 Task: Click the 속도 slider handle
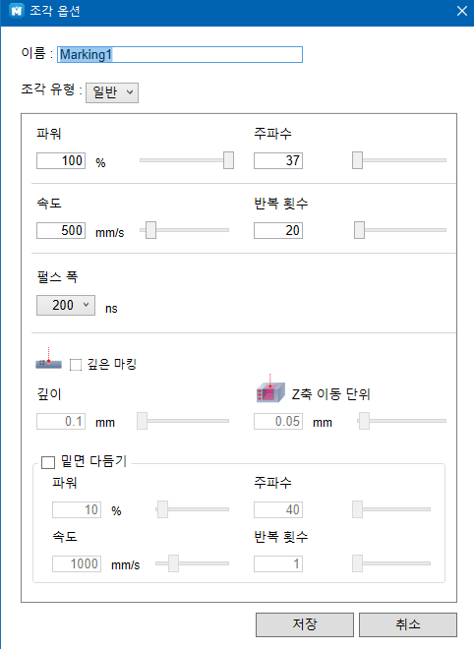[x=150, y=230]
